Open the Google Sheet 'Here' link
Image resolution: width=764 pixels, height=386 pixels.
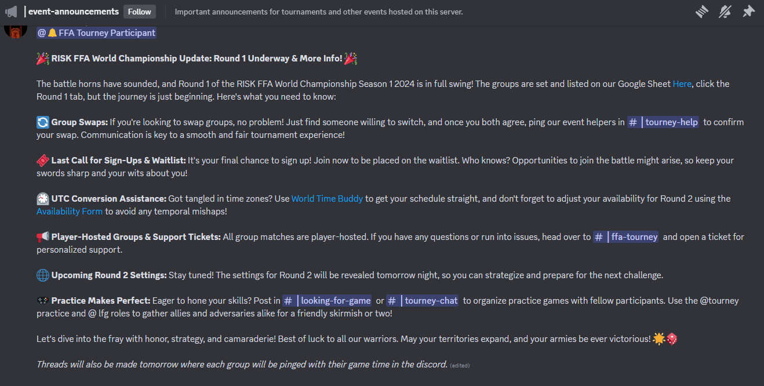pyautogui.click(x=682, y=84)
